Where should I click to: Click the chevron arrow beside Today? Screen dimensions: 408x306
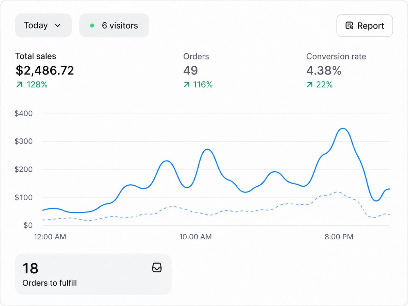click(x=58, y=26)
